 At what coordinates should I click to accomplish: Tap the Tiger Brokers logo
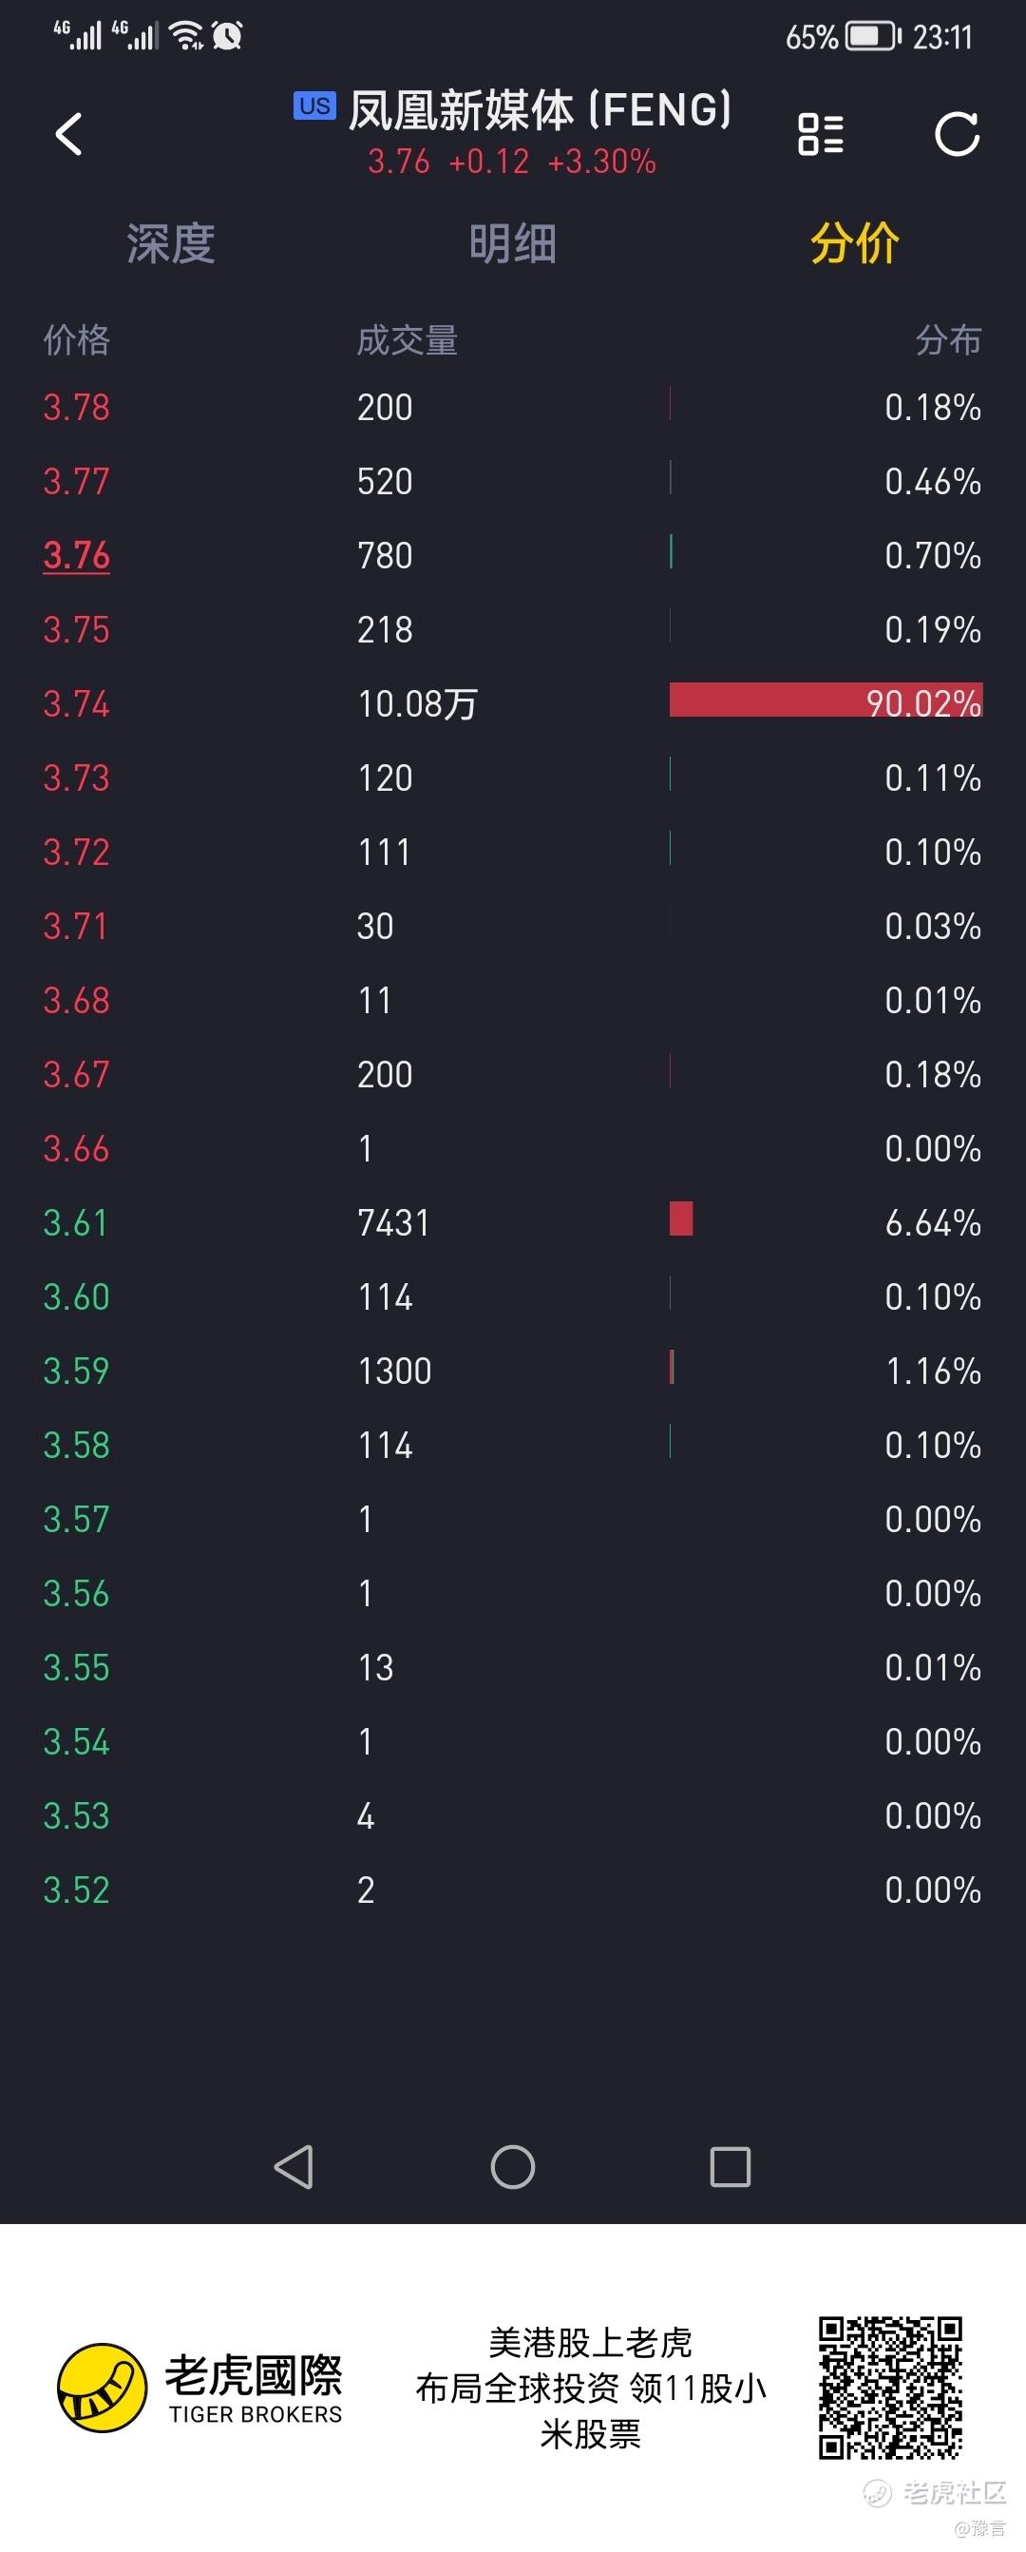[x=200, y=2388]
